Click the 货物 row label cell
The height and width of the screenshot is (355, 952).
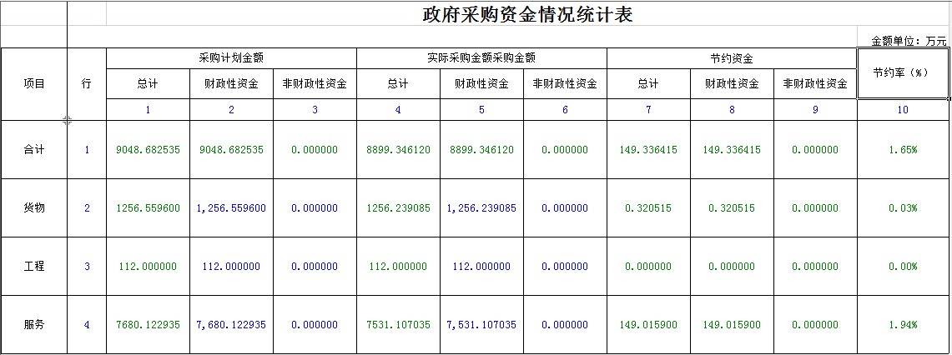pos(34,208)
